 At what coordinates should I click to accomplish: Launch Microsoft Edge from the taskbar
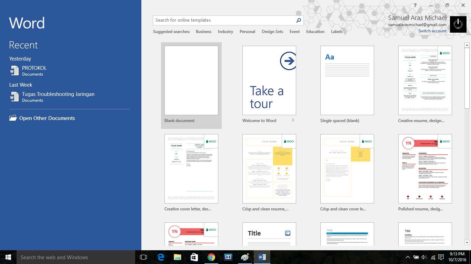coord(161,257)
